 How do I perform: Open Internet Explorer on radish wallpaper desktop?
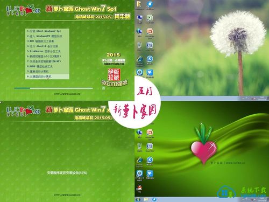139,162
